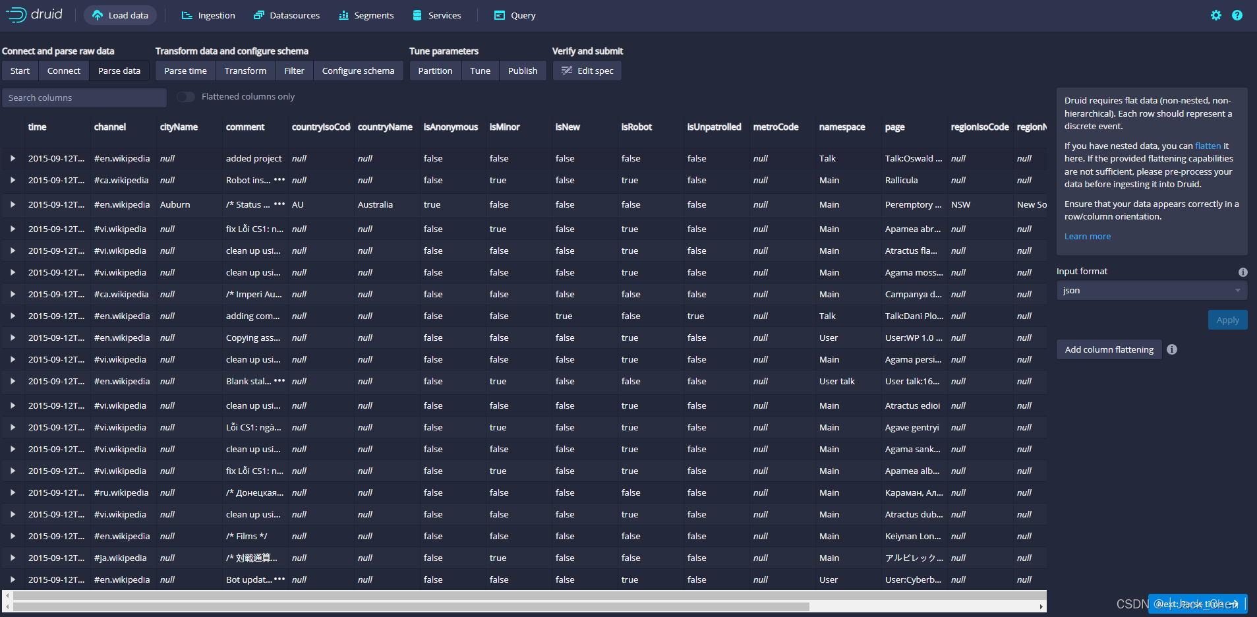Select the Parse data step
1257x617 pixels.
[119, 71]
